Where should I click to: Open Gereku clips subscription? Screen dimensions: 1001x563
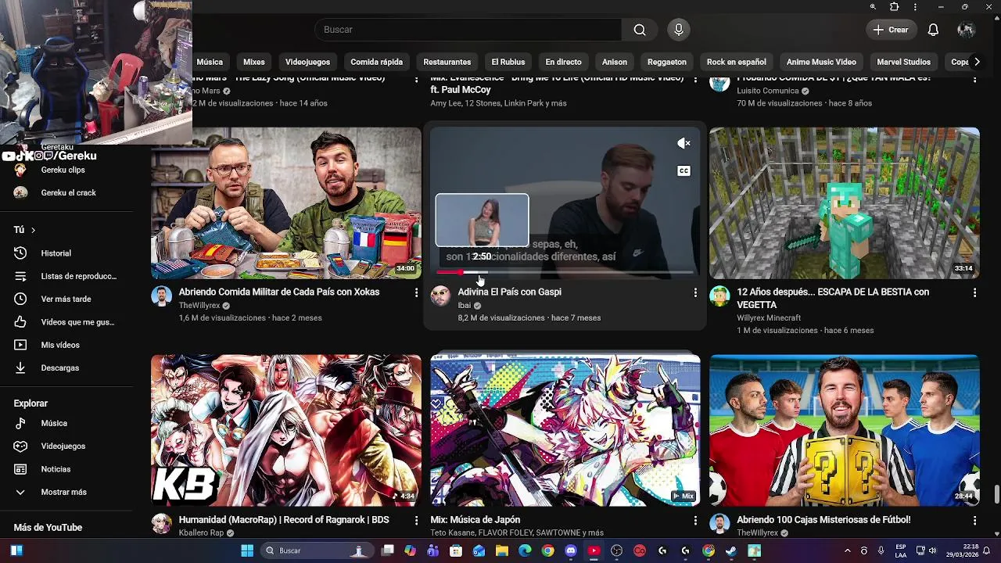[x=63, y=170]
